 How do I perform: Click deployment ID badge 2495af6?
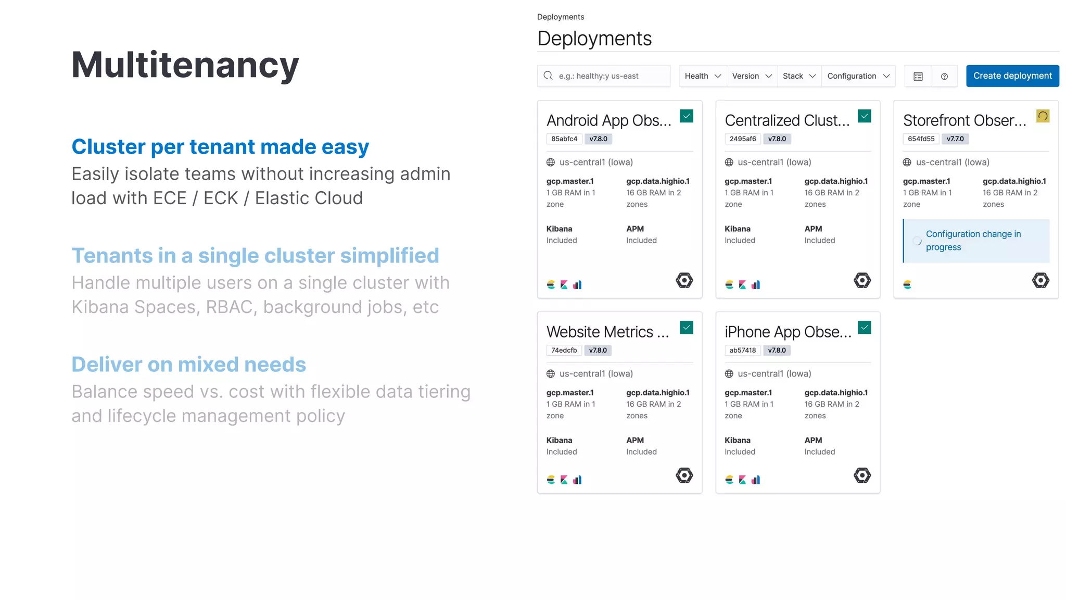pos(743,139)
